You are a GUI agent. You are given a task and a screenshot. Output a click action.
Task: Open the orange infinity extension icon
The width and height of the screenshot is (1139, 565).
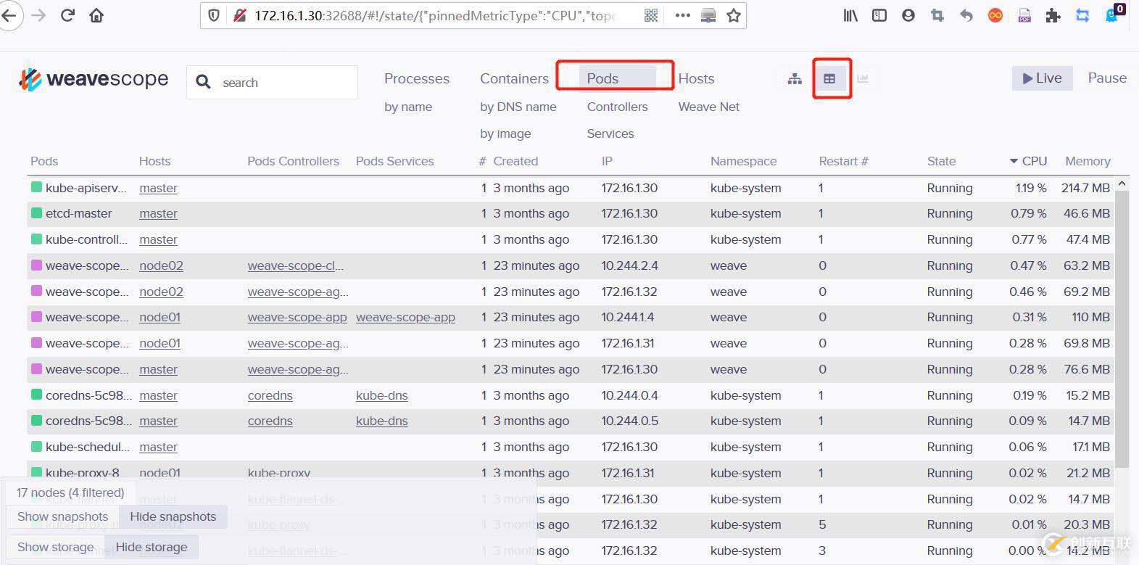pos(995,15)
